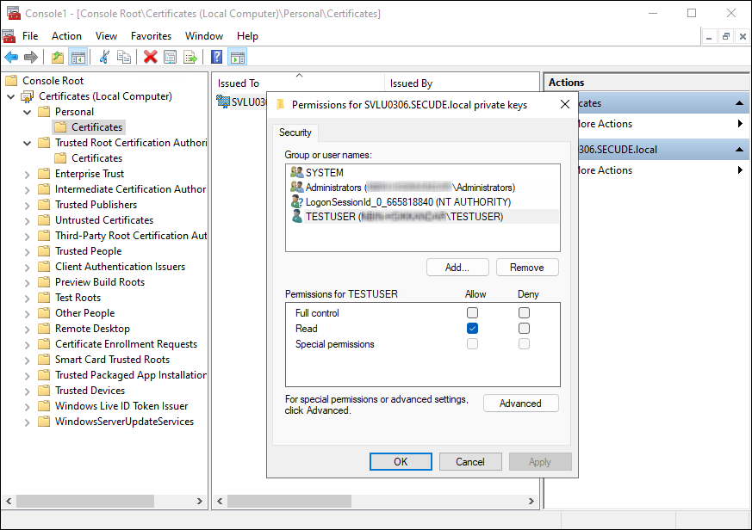The image size is (752, 530).
Task: Enable Allow checkbox for Full control
Action: tap(472, 313)
